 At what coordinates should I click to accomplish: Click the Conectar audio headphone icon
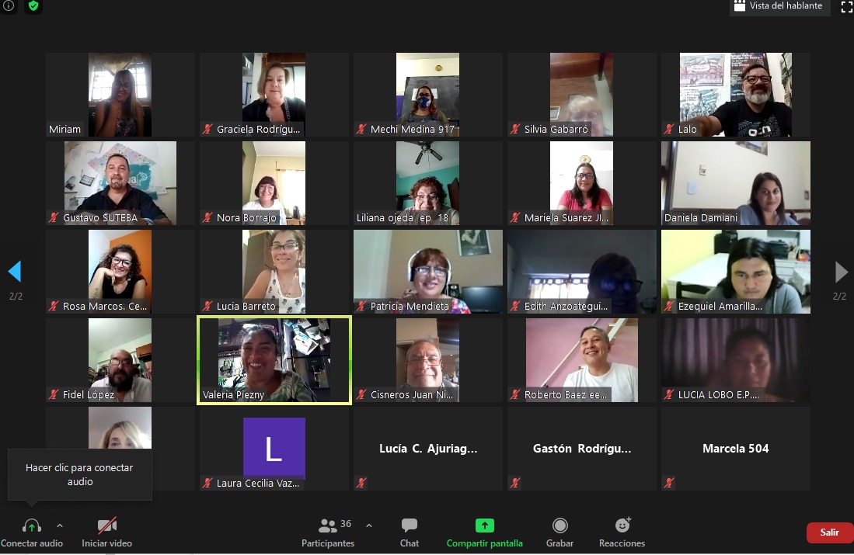click(32, 526)
